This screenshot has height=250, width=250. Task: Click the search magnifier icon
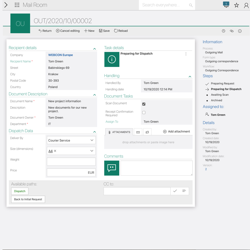[x=191, y=5]
